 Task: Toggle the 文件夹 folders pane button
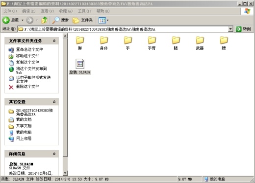(x=83, y=20)
